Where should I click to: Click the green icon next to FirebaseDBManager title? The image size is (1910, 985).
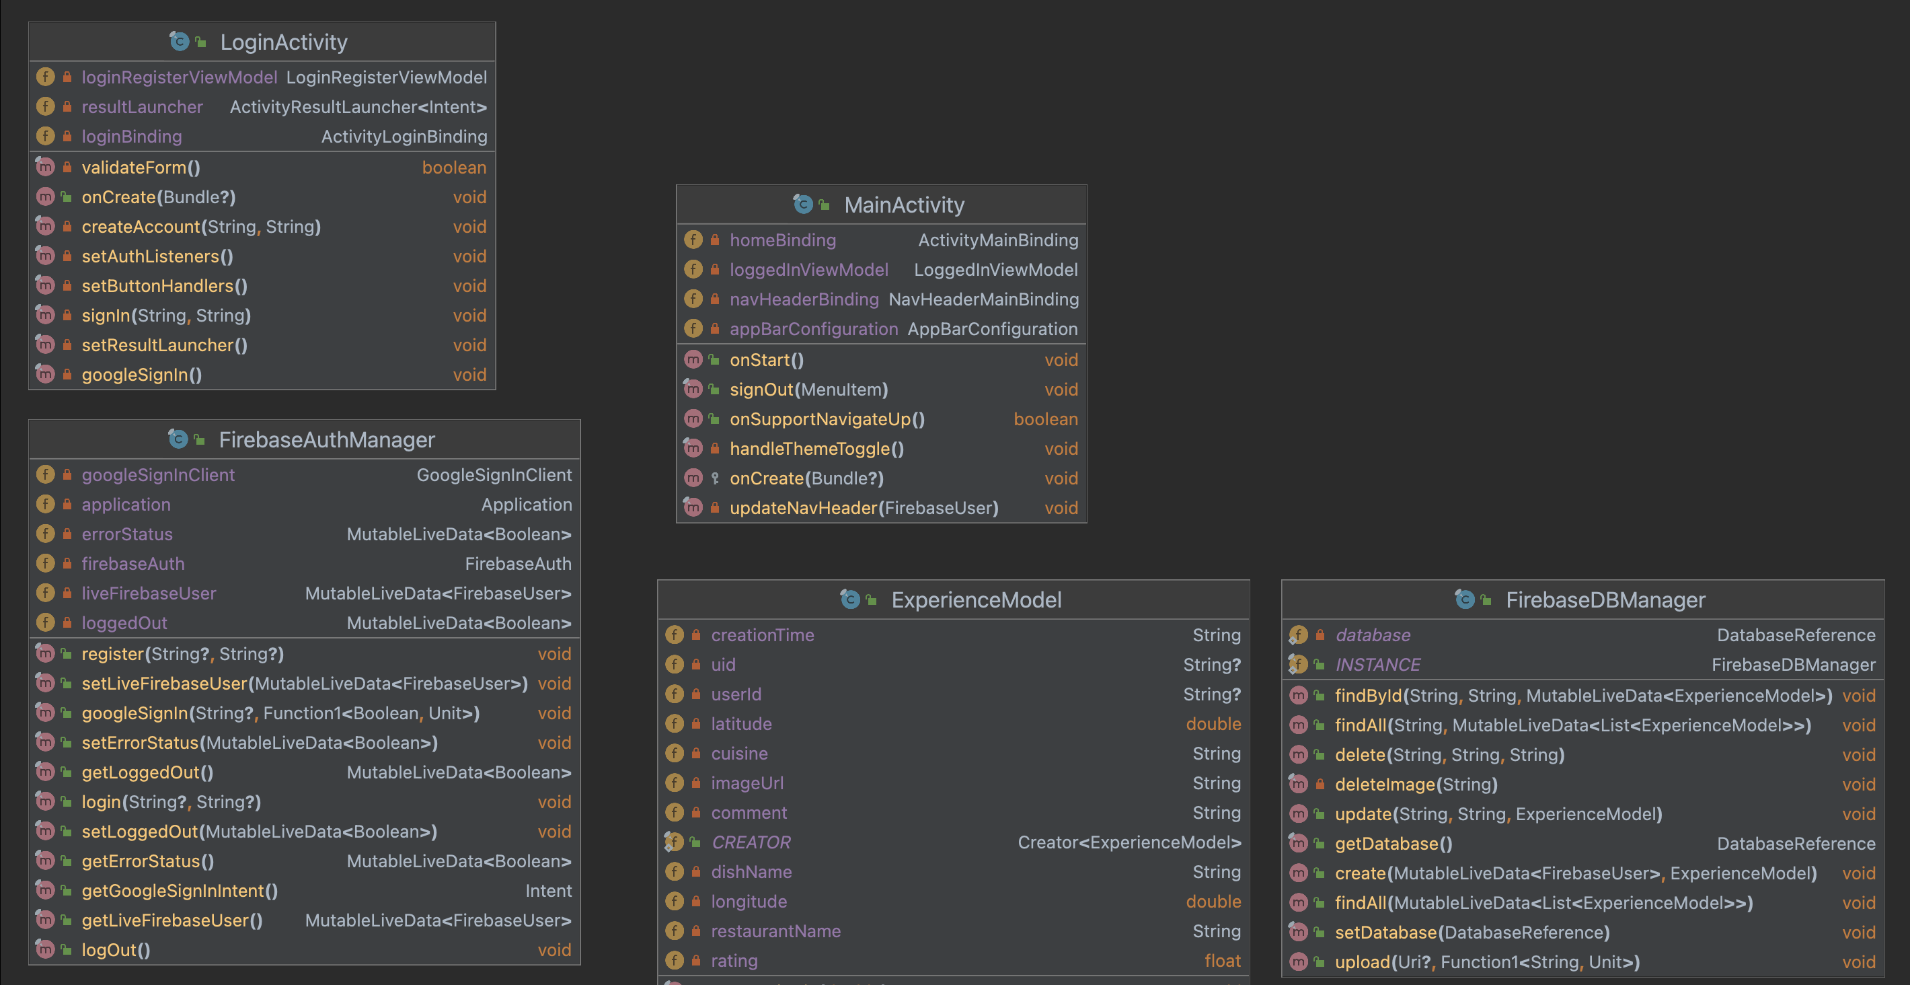pos(1485,599)
